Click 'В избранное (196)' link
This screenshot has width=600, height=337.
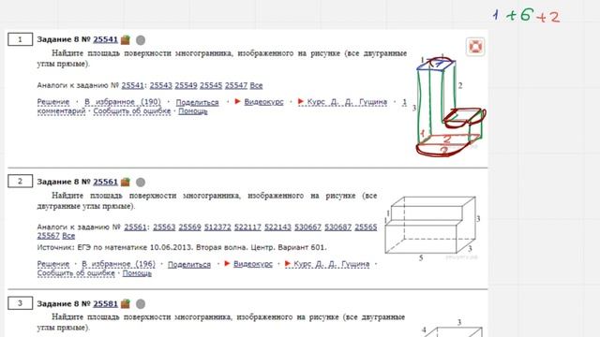point(119,264)
